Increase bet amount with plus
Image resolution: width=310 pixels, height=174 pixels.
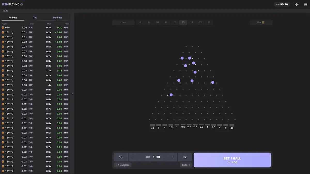pos(173,157)
